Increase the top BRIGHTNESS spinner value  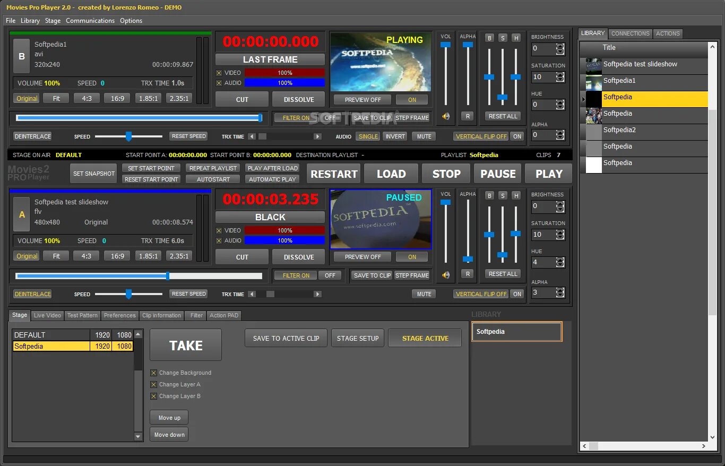[560, 46]
